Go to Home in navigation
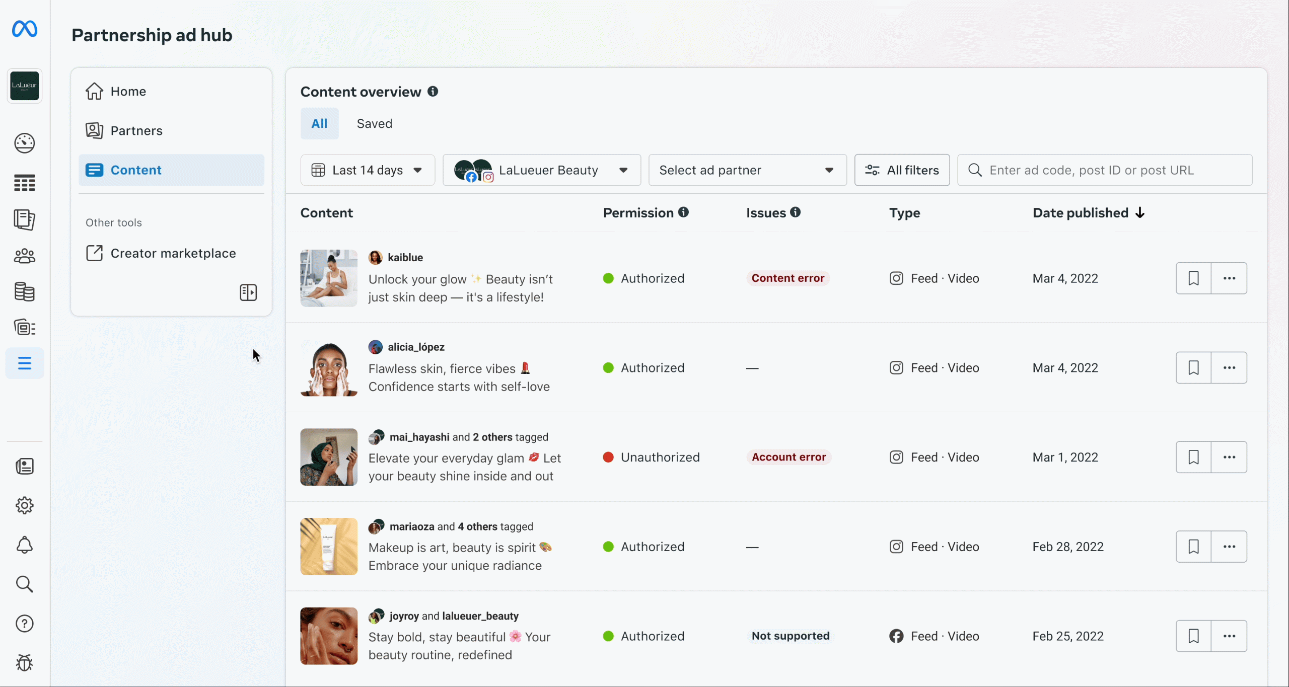 click(171, 91)
